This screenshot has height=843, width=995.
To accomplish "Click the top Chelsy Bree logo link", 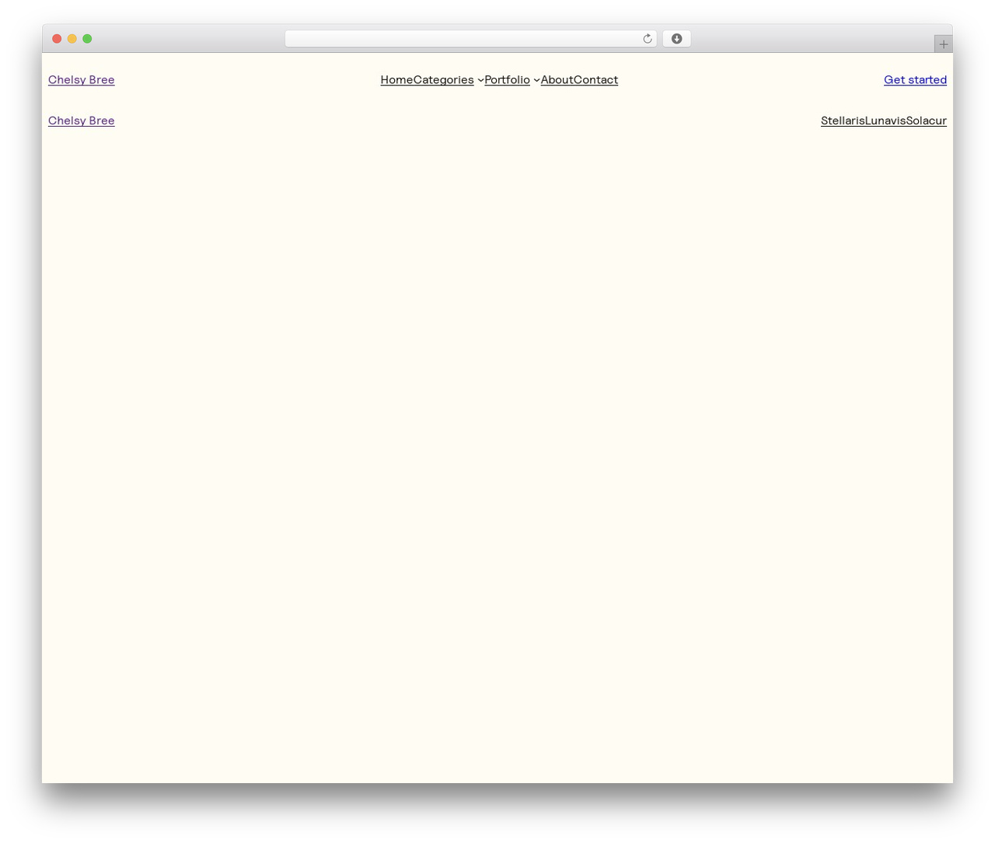I will coord(82,80).
